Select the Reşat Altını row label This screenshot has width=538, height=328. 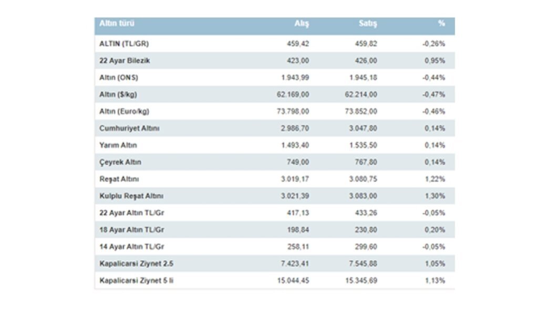pyautogui.click(x=119, y=179)
